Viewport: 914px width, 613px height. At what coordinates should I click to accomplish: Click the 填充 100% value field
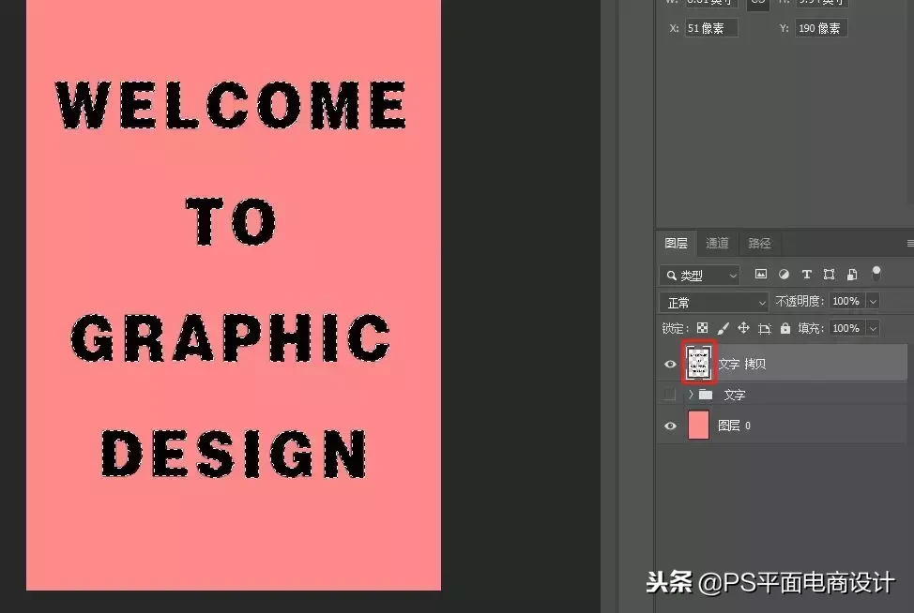847,328
